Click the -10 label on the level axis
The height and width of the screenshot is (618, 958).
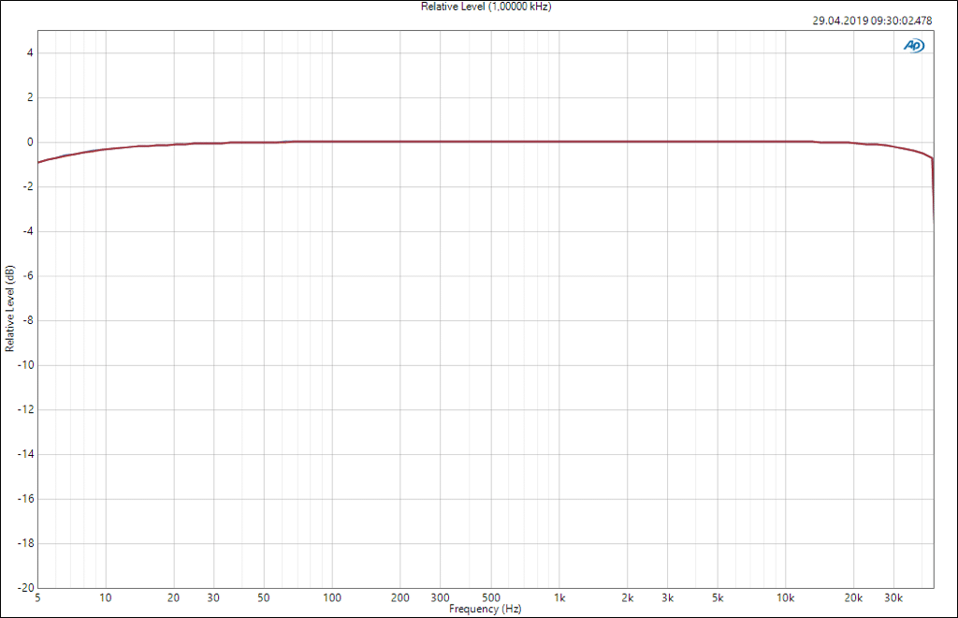coord(26,365)
